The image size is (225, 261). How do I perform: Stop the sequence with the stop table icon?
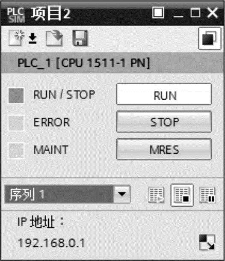tap(182, 195)
